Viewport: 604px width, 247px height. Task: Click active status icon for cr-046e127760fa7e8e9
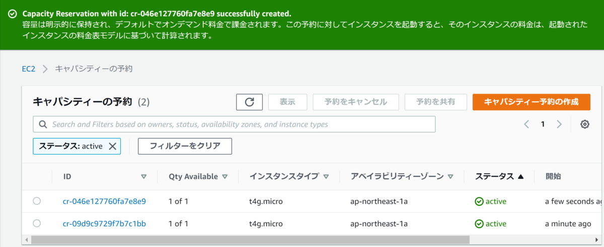coord(479,201)
